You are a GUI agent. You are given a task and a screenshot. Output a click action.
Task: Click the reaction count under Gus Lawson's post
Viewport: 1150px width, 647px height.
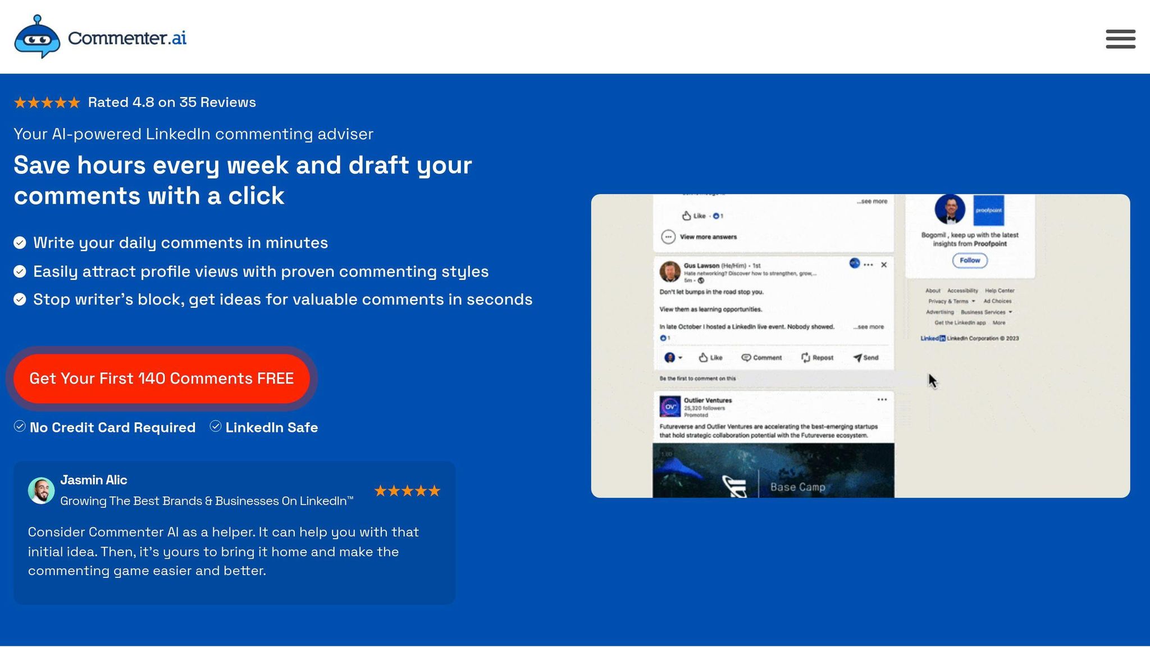point(665,338)
